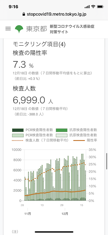Tap the home indicator bar
This screenshot has width=108, height=235.
[54, 232]
